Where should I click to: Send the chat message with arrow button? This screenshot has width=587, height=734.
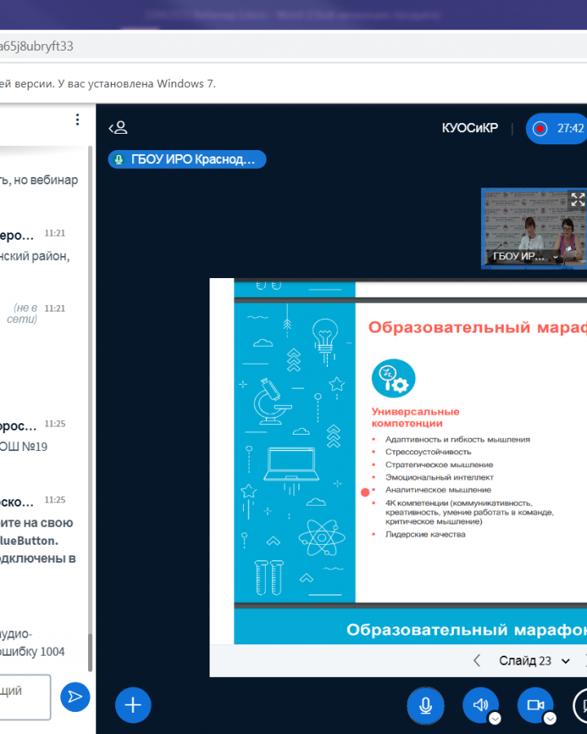coord(75,696)
